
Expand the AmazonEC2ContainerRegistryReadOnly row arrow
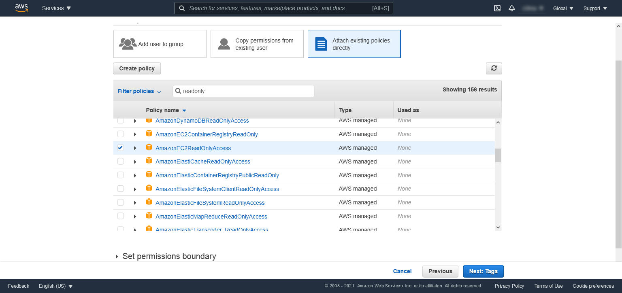point(135,134)
